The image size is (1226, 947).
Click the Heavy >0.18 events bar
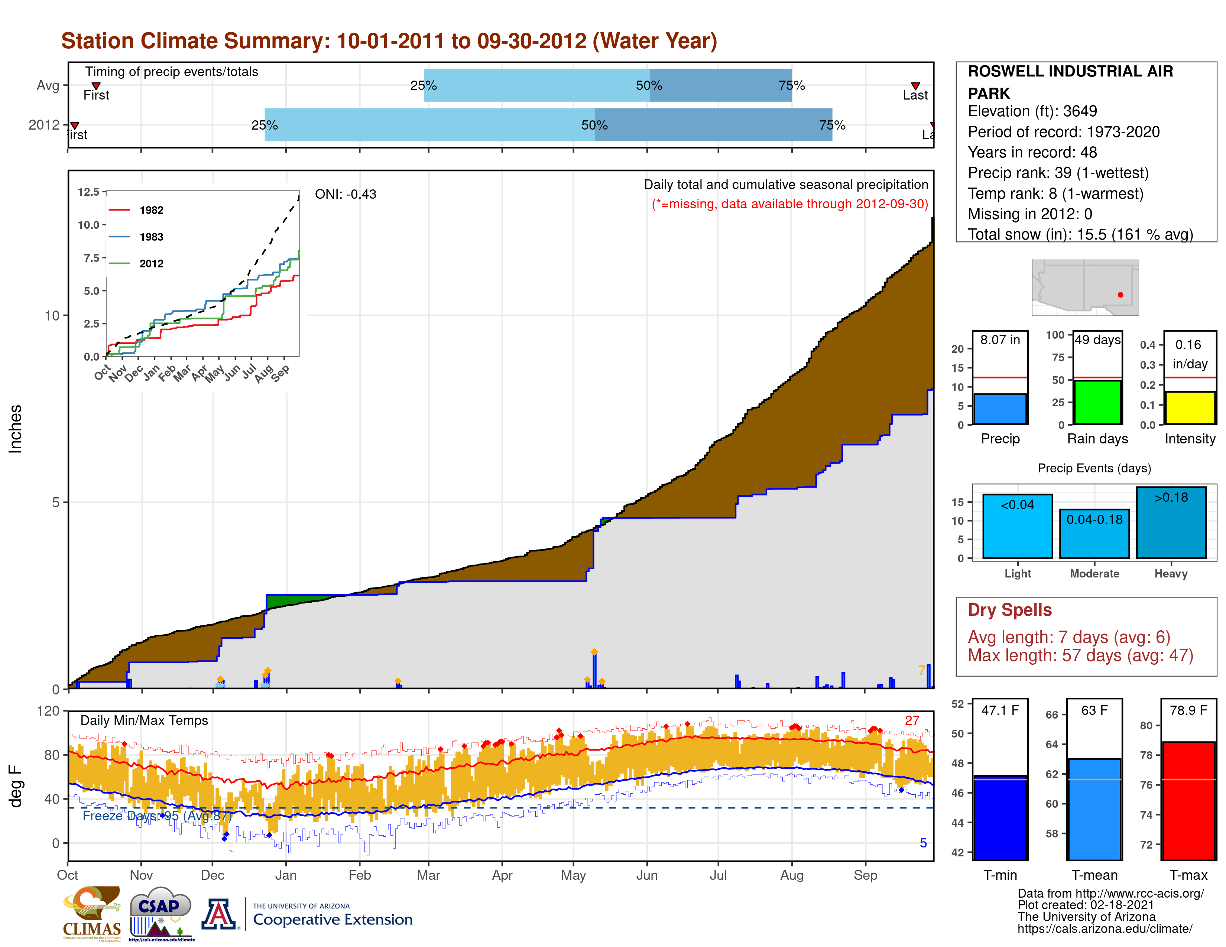(1171, 522)
